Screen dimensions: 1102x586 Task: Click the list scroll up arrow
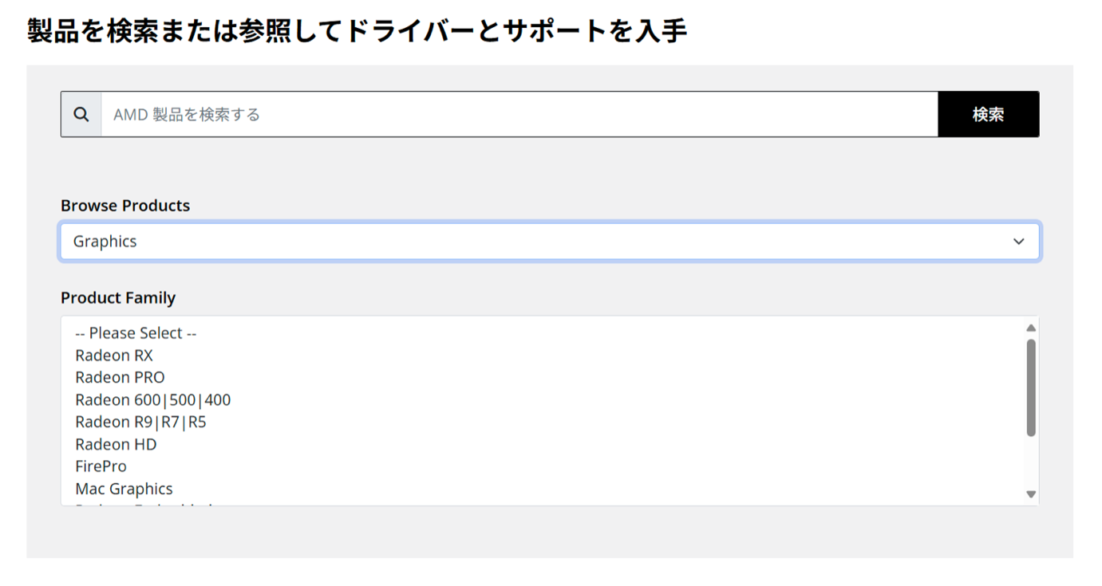tap(1031, 328)
